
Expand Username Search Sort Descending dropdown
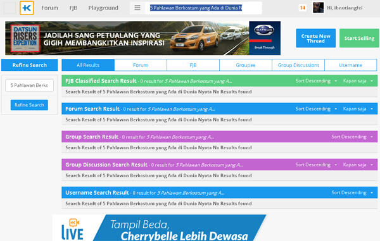click(x=352, y=192)
